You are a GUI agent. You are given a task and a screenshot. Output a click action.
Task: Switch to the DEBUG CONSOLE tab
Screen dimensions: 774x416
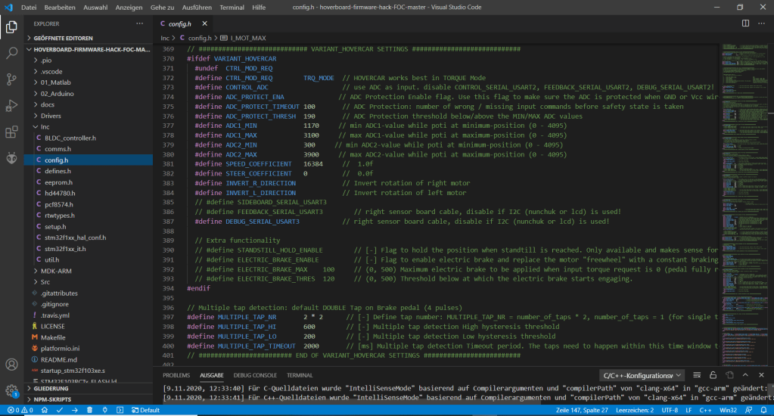[255, 375]
